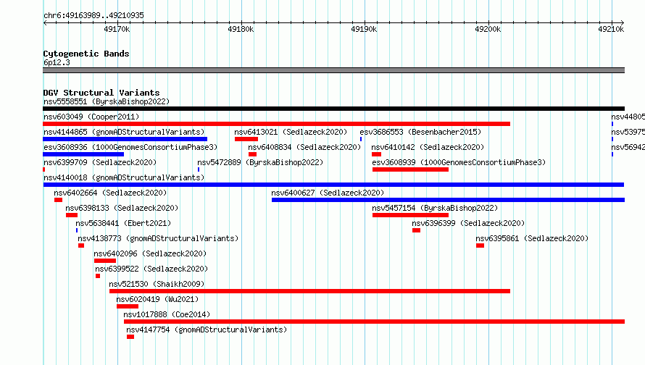The height and width of the screenshot is (365, 645).
Task: Click the red nsv4147754 variant marker
Action: (130, 337)
